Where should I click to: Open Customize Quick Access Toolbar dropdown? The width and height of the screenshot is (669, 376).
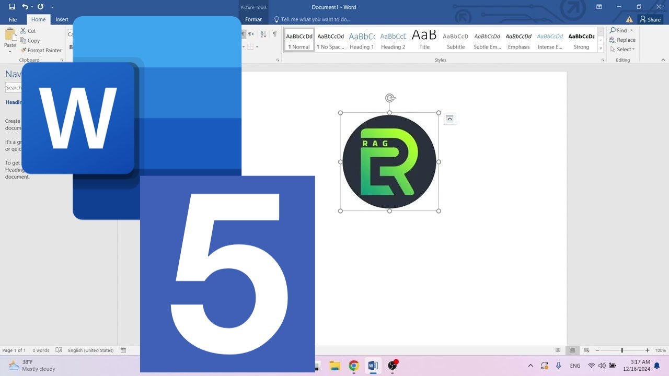(52, 7)
